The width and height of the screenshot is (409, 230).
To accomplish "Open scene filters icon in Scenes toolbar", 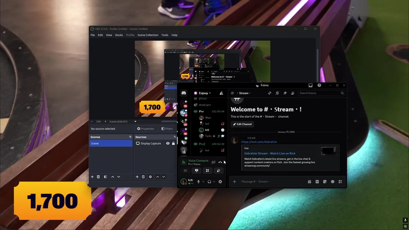I will 105,177.
